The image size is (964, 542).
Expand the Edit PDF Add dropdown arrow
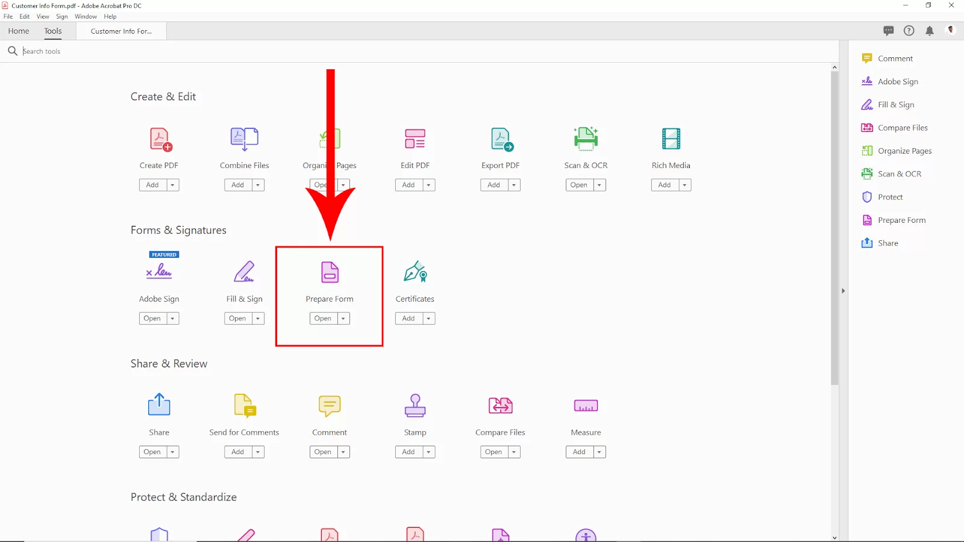(x=429, y=185)
